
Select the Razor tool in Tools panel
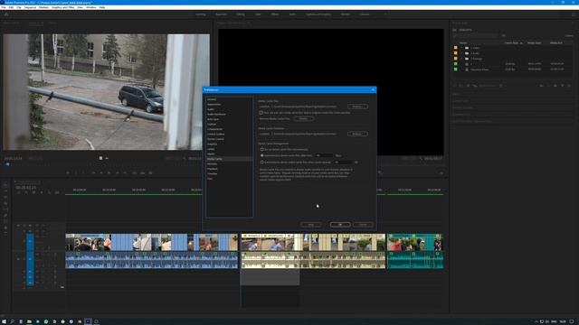tap(5, 203)
